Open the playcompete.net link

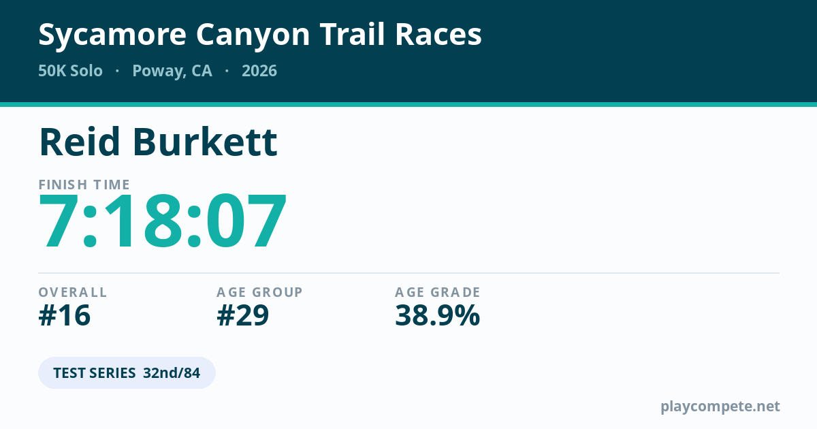pos(720,407)
